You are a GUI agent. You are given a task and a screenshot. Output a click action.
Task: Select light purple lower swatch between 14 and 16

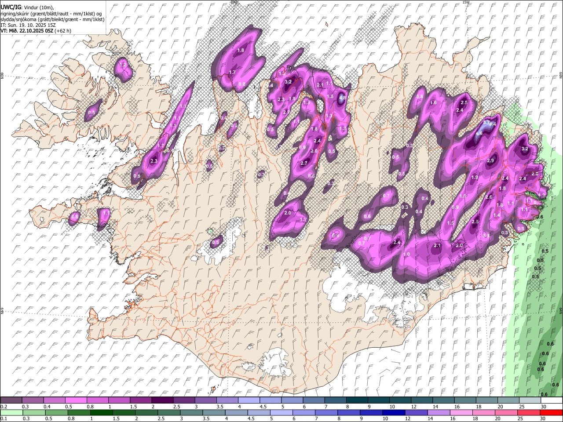(x=438, y=412)
